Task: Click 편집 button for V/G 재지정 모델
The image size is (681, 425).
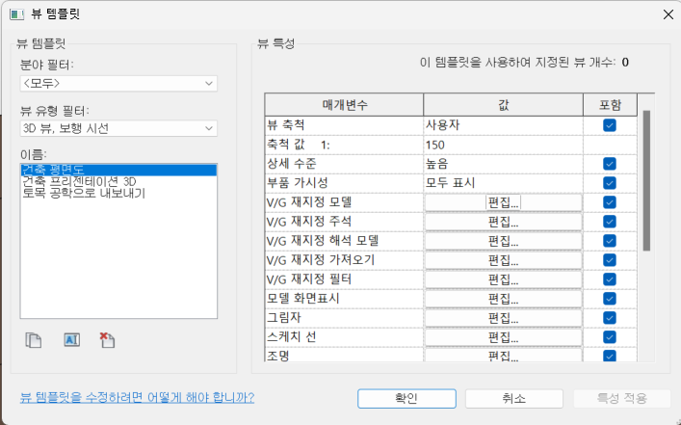Action: (503, 202)
